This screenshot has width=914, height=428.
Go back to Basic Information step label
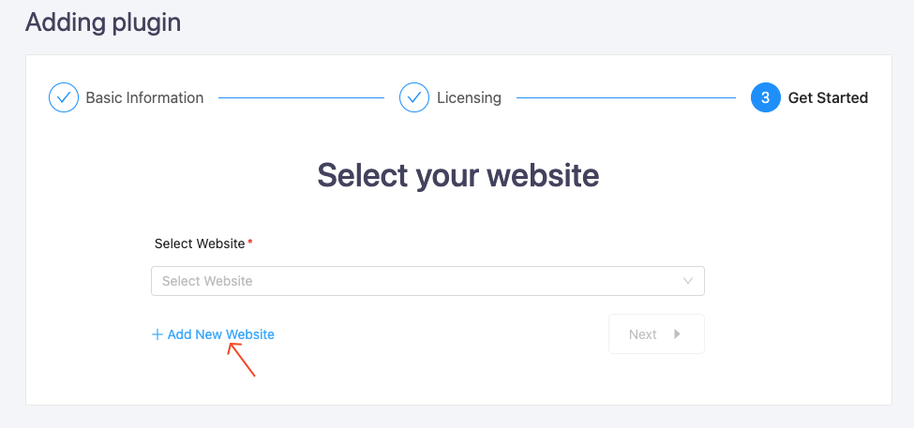(x=144, y=97)
